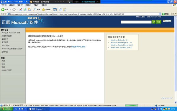Click the scrolling lyric text in player bar
Screen dimensions: 177x111
[x=88, y=2]
